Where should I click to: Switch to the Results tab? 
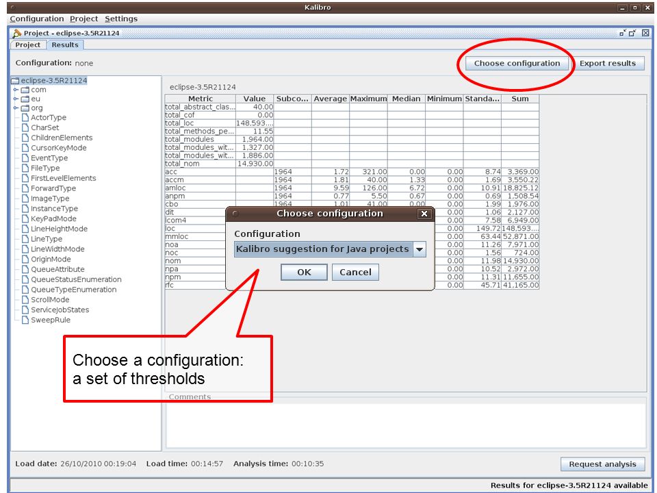tap(65, 45)
